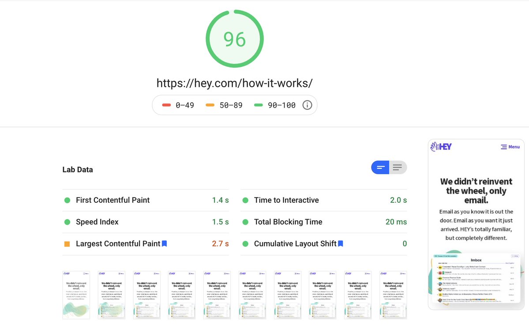Click bookmark icon next to Largest Contentful Paint
529x328 pixels.
click(164, 243)
